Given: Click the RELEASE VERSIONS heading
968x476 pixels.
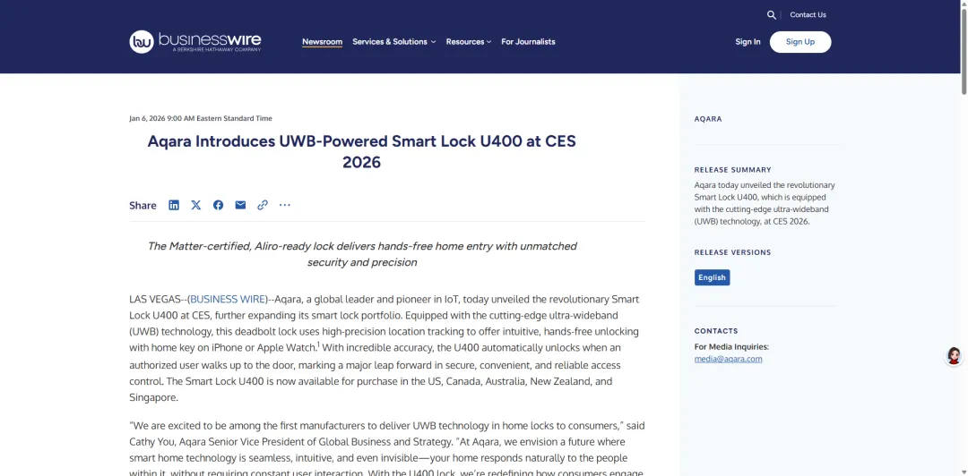Looking at the screenshot, I should (733, 252).
